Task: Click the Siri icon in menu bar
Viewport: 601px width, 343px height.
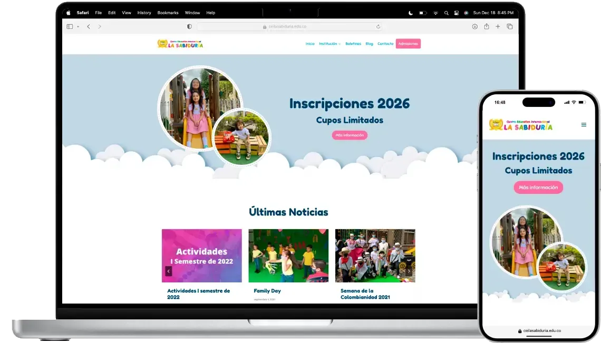Action: tap(466, 13)
